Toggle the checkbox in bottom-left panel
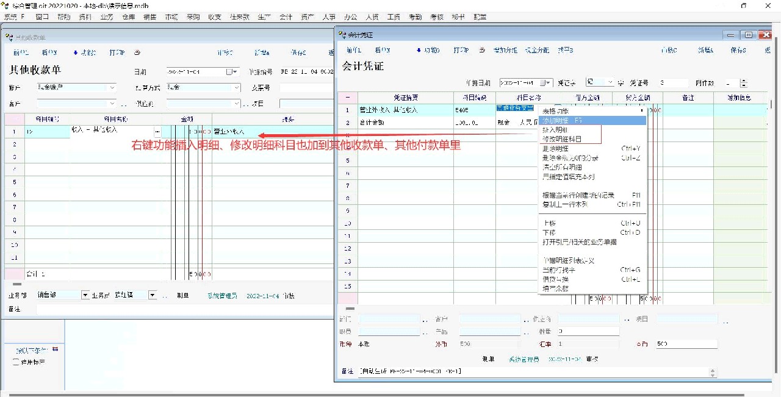 point(16,362)
